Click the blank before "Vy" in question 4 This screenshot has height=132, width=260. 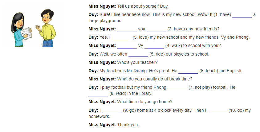127,46
